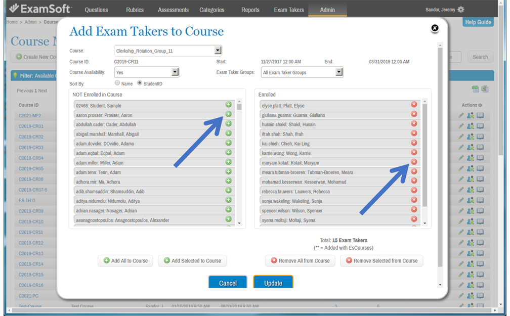Switch to the Reports tab
This screenshot has height=316, width=510.
250,10
